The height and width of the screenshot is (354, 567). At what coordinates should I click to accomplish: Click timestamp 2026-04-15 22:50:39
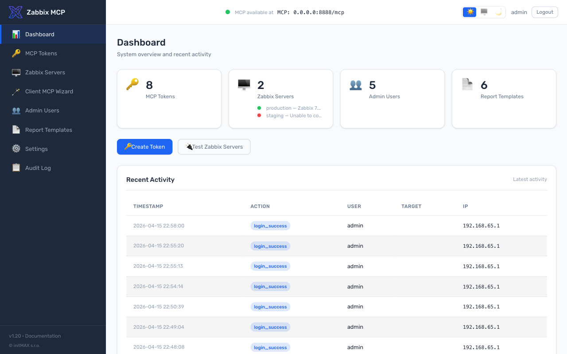click(x=159, y=307)
